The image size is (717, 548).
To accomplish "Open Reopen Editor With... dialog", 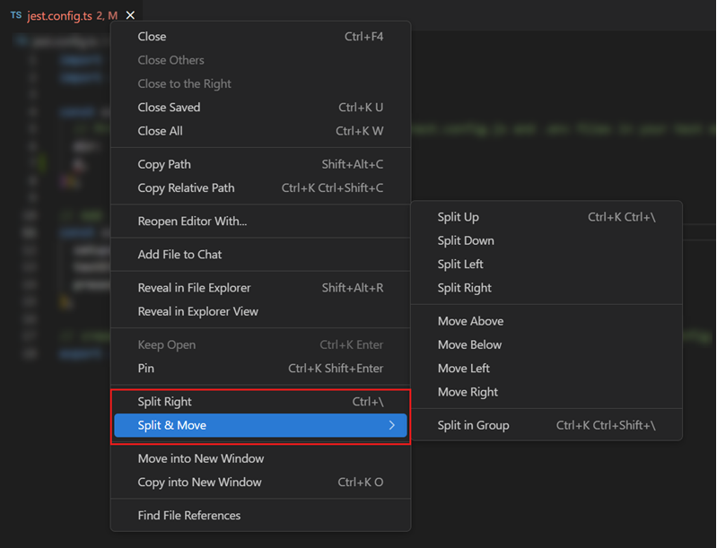I will (192, 222).
